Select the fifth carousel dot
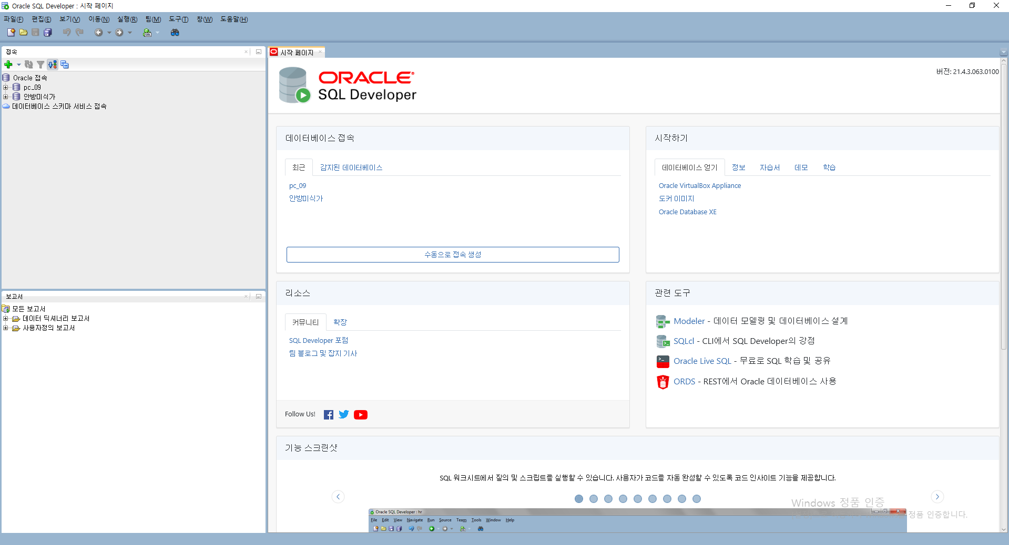The width and height of the screenshot is (1009, 545). click(x=638, y=499)
